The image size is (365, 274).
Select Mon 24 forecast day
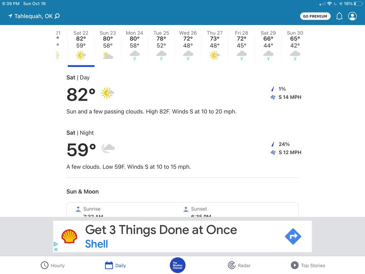tap(134, 45)
